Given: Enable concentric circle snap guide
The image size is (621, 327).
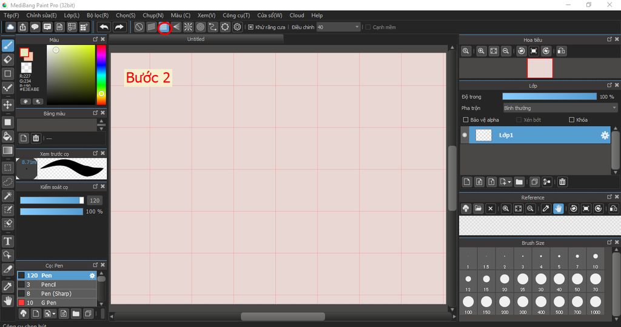Looking at the screenshot, I should click(x=200, y=27).
